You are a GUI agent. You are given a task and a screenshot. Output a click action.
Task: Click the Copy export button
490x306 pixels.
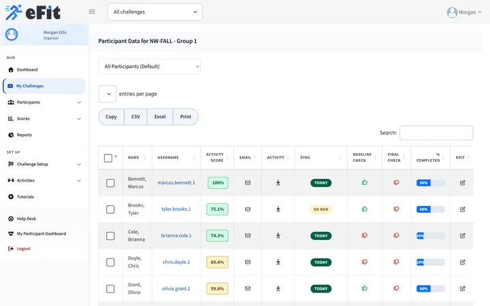(111, 117)
